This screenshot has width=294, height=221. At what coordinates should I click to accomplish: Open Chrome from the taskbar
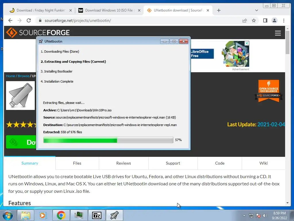(61, 215)
